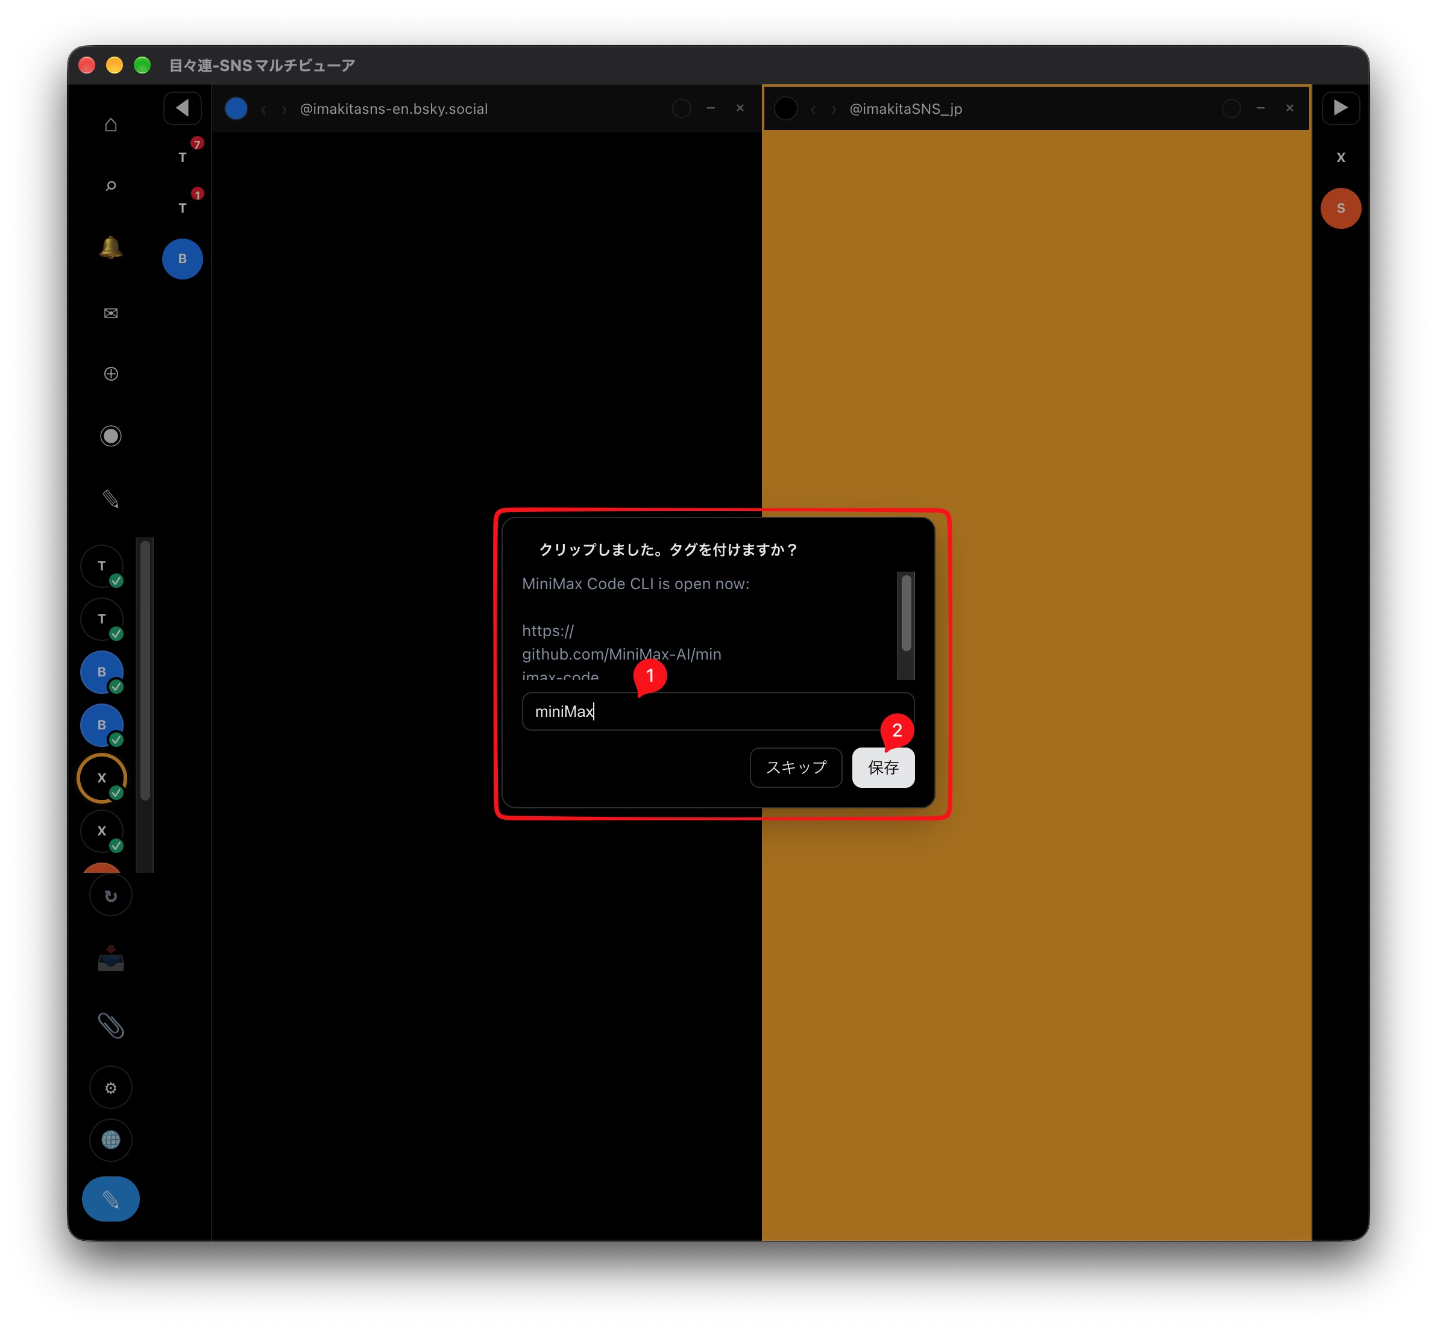Click the record circle icon in sidebar
1437x1330 pixels.
point(110,436)
